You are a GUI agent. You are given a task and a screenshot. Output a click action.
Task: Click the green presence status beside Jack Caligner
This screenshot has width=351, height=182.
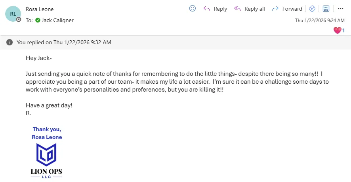click(x=38, y=20)
